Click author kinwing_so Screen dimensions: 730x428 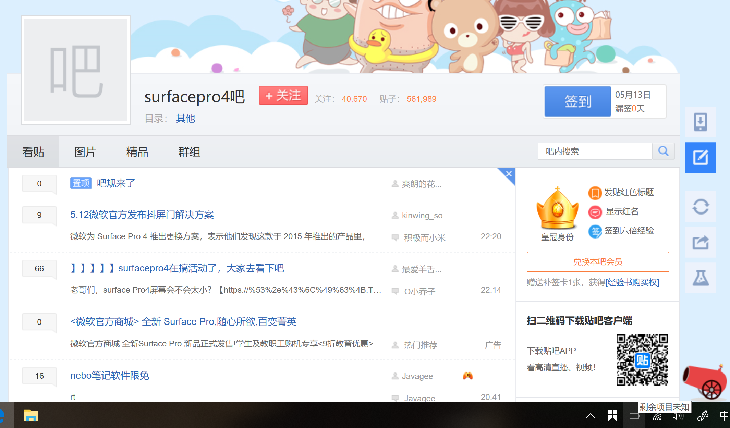pos(422,216)
